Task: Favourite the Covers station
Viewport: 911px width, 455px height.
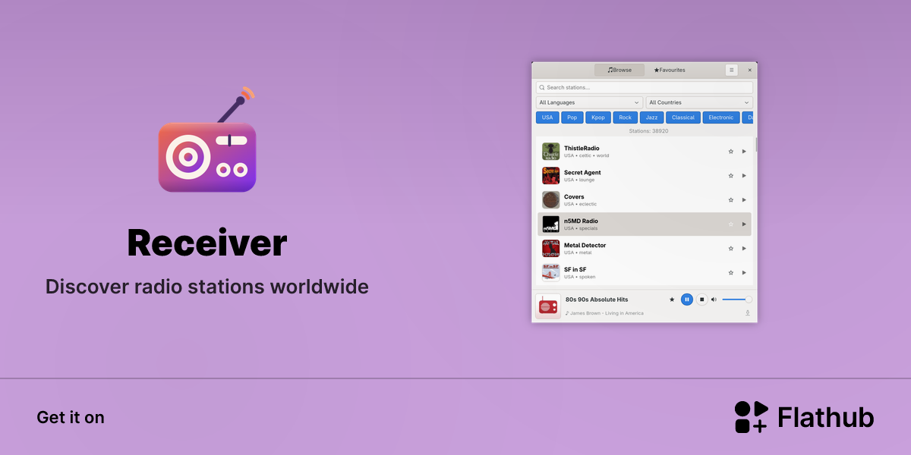Action: coord(731,199)
